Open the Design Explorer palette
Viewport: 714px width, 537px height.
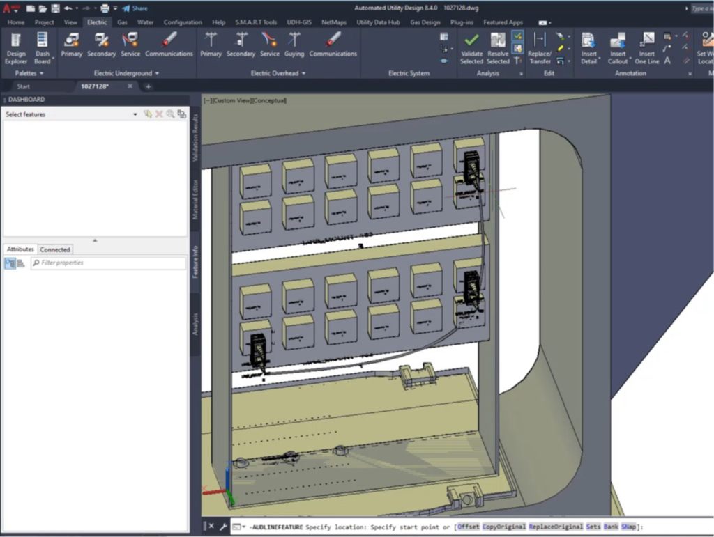pos(16,48)
